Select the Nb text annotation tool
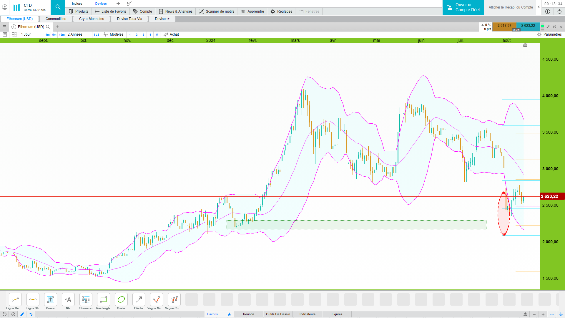 click(68, 300)
